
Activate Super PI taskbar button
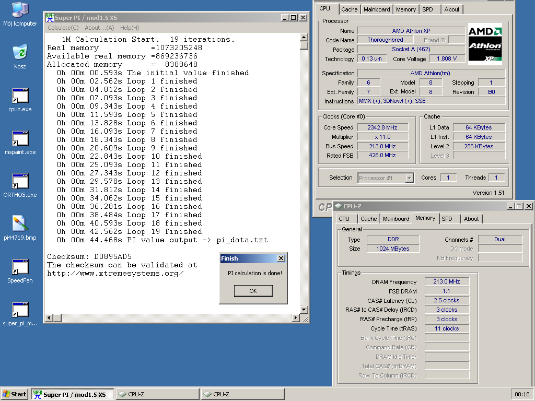[72, 394]
